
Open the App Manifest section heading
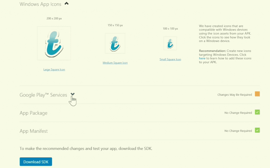pyautogui.click(x=33, y=131)
